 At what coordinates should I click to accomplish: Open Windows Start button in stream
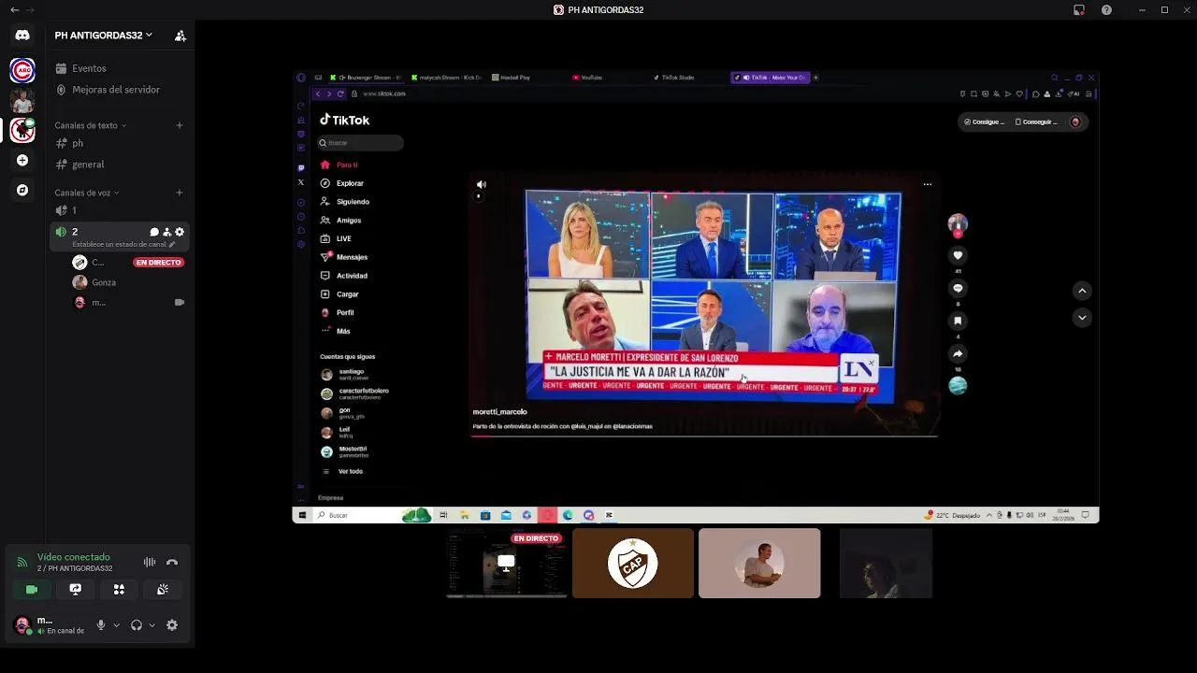click(x=302, y=515)
